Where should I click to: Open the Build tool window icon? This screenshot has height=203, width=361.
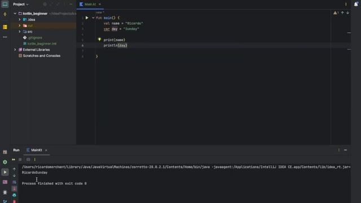point(5,152)
